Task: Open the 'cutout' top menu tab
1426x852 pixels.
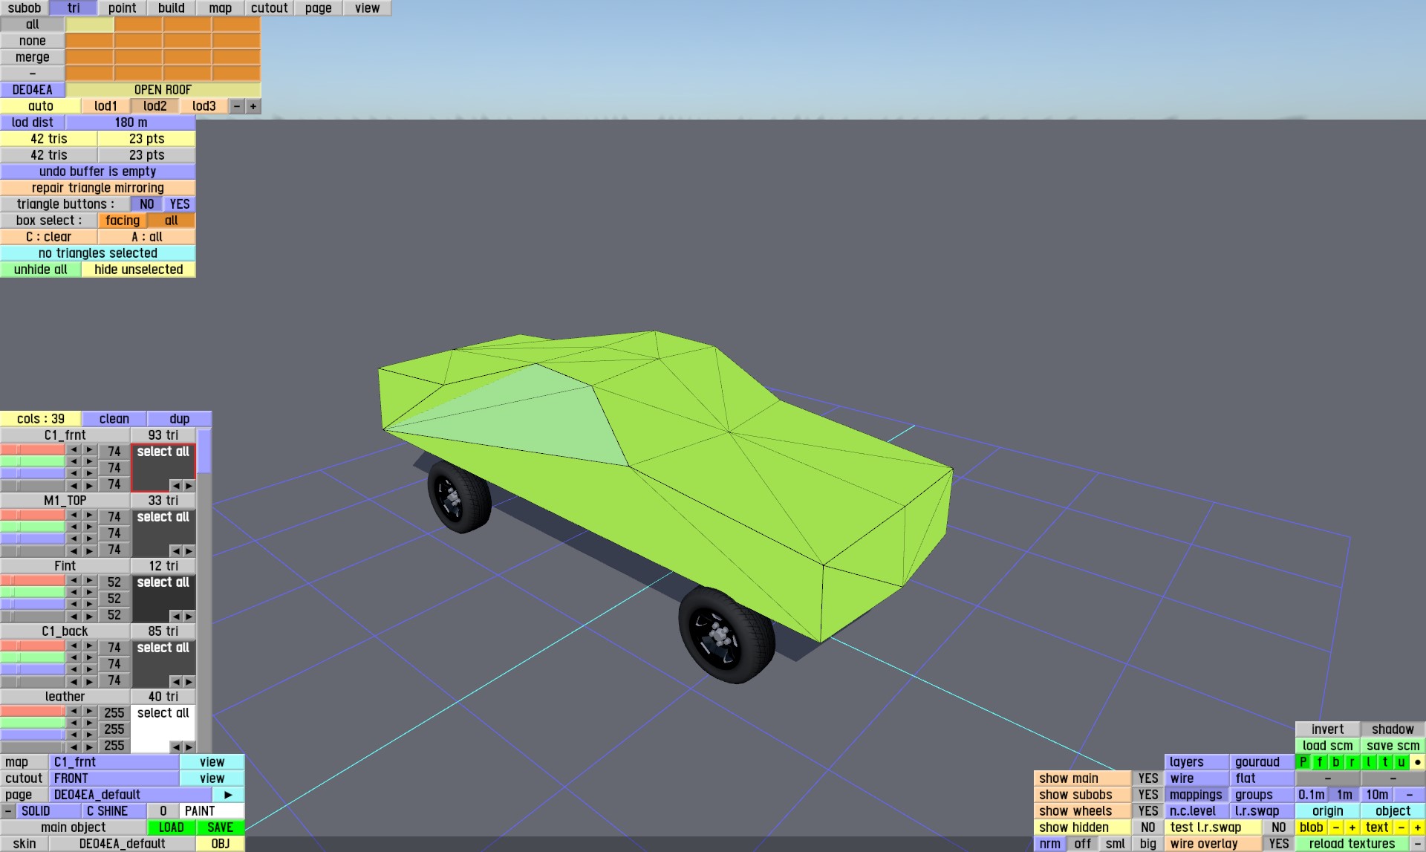Action: (x=269, y=8)
